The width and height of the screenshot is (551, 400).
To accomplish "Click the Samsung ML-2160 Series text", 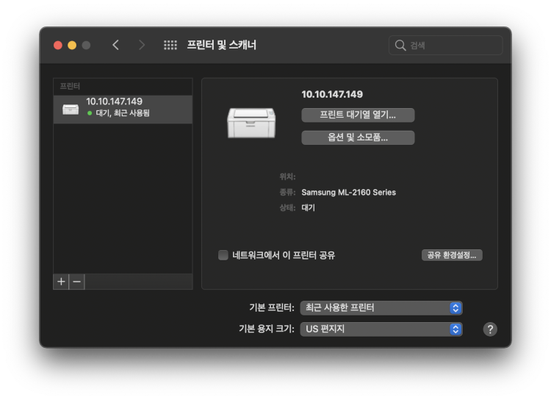I will (348, 192).
